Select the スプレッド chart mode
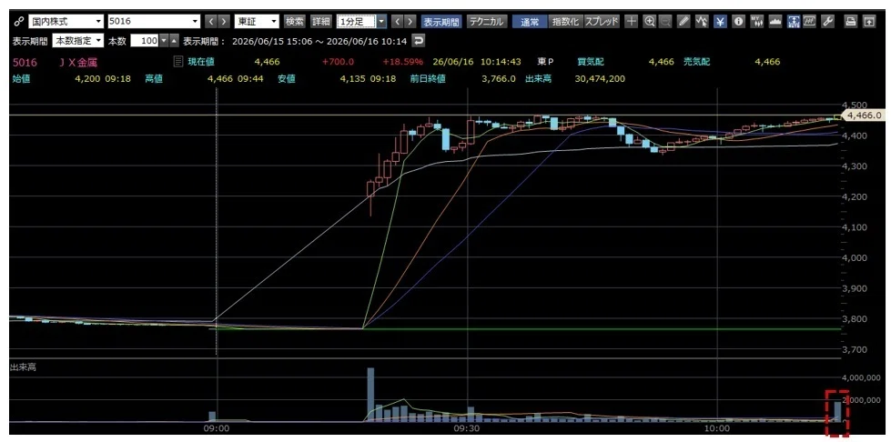 tap(602, 22)
